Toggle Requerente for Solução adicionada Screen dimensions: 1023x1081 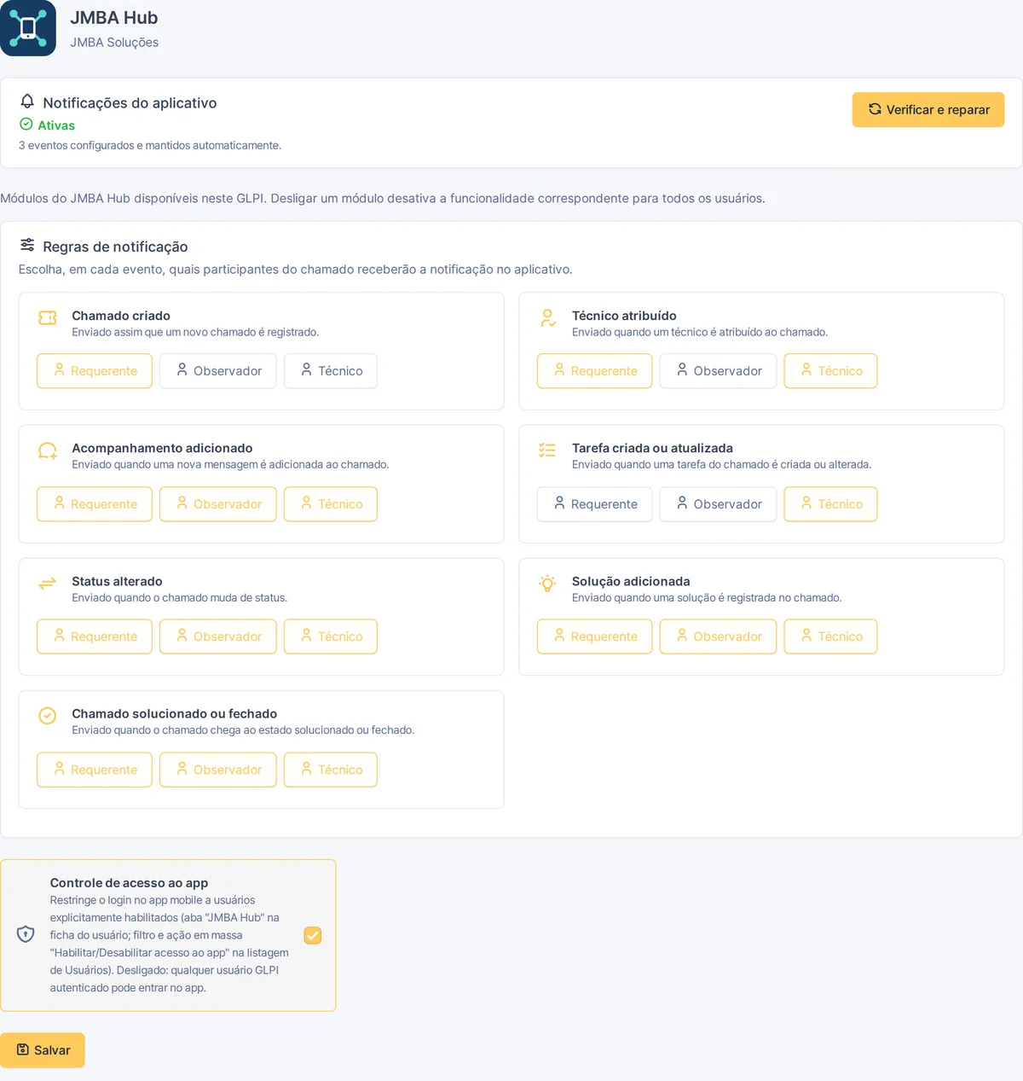[595, 636]
